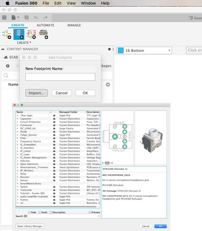Click the Content Manager search magnifier icon

click(6, 75)
